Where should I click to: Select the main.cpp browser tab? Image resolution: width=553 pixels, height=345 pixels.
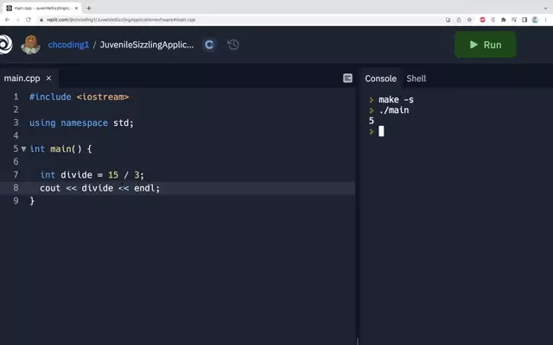pyautogui.click(x=41, y=8)
